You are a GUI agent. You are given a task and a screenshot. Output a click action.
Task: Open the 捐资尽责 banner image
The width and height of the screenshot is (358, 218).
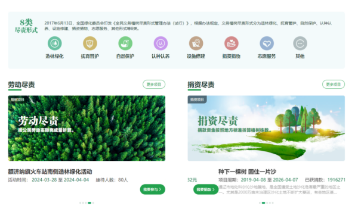pyautogui.click(x=266, y=128)
